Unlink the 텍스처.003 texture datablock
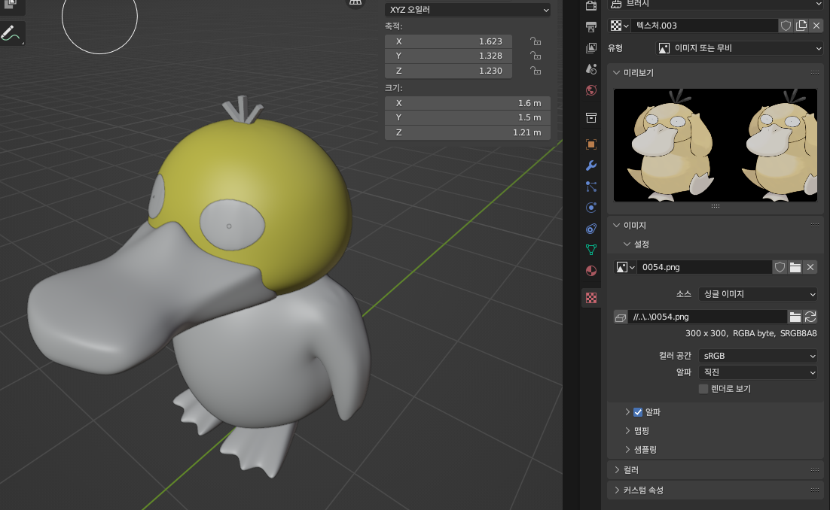 816,26
